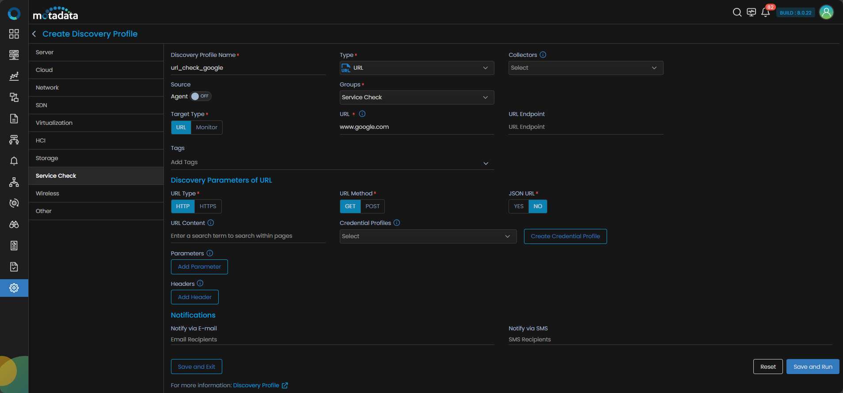Select Wireless category

[96, 193]
